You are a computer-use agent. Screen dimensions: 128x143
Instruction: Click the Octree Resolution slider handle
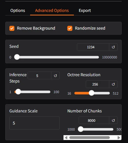pyautogui.click(x=91, y=93)
